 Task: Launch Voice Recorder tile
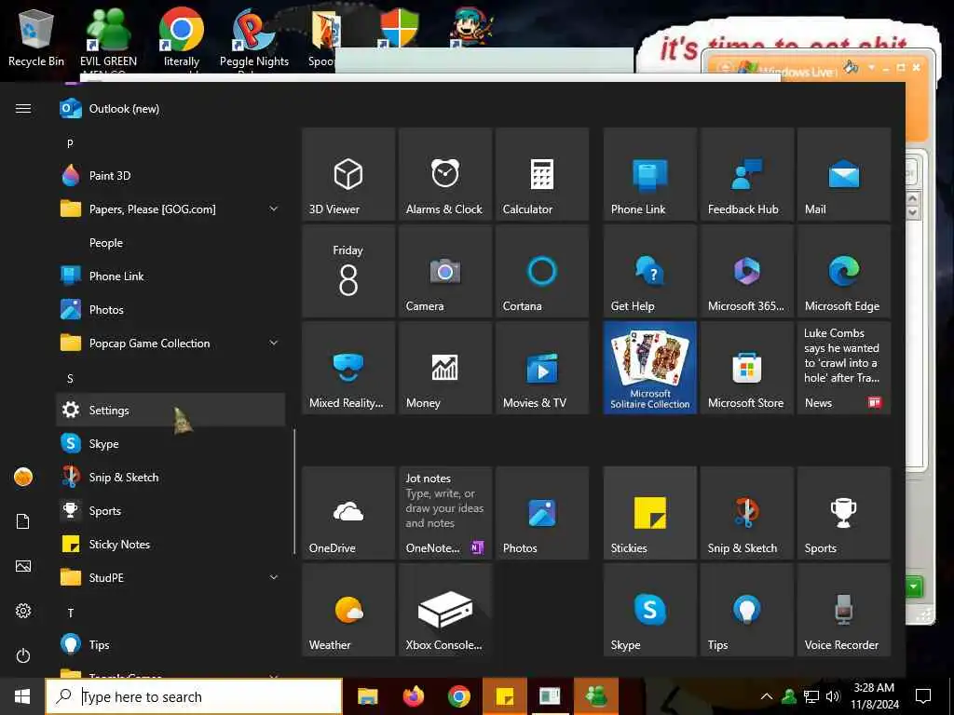(844, 610)
